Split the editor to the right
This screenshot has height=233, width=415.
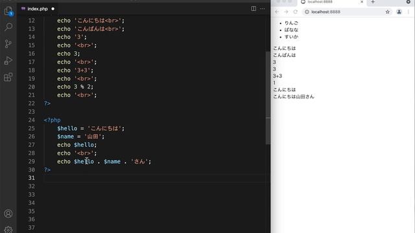(254, 8)
